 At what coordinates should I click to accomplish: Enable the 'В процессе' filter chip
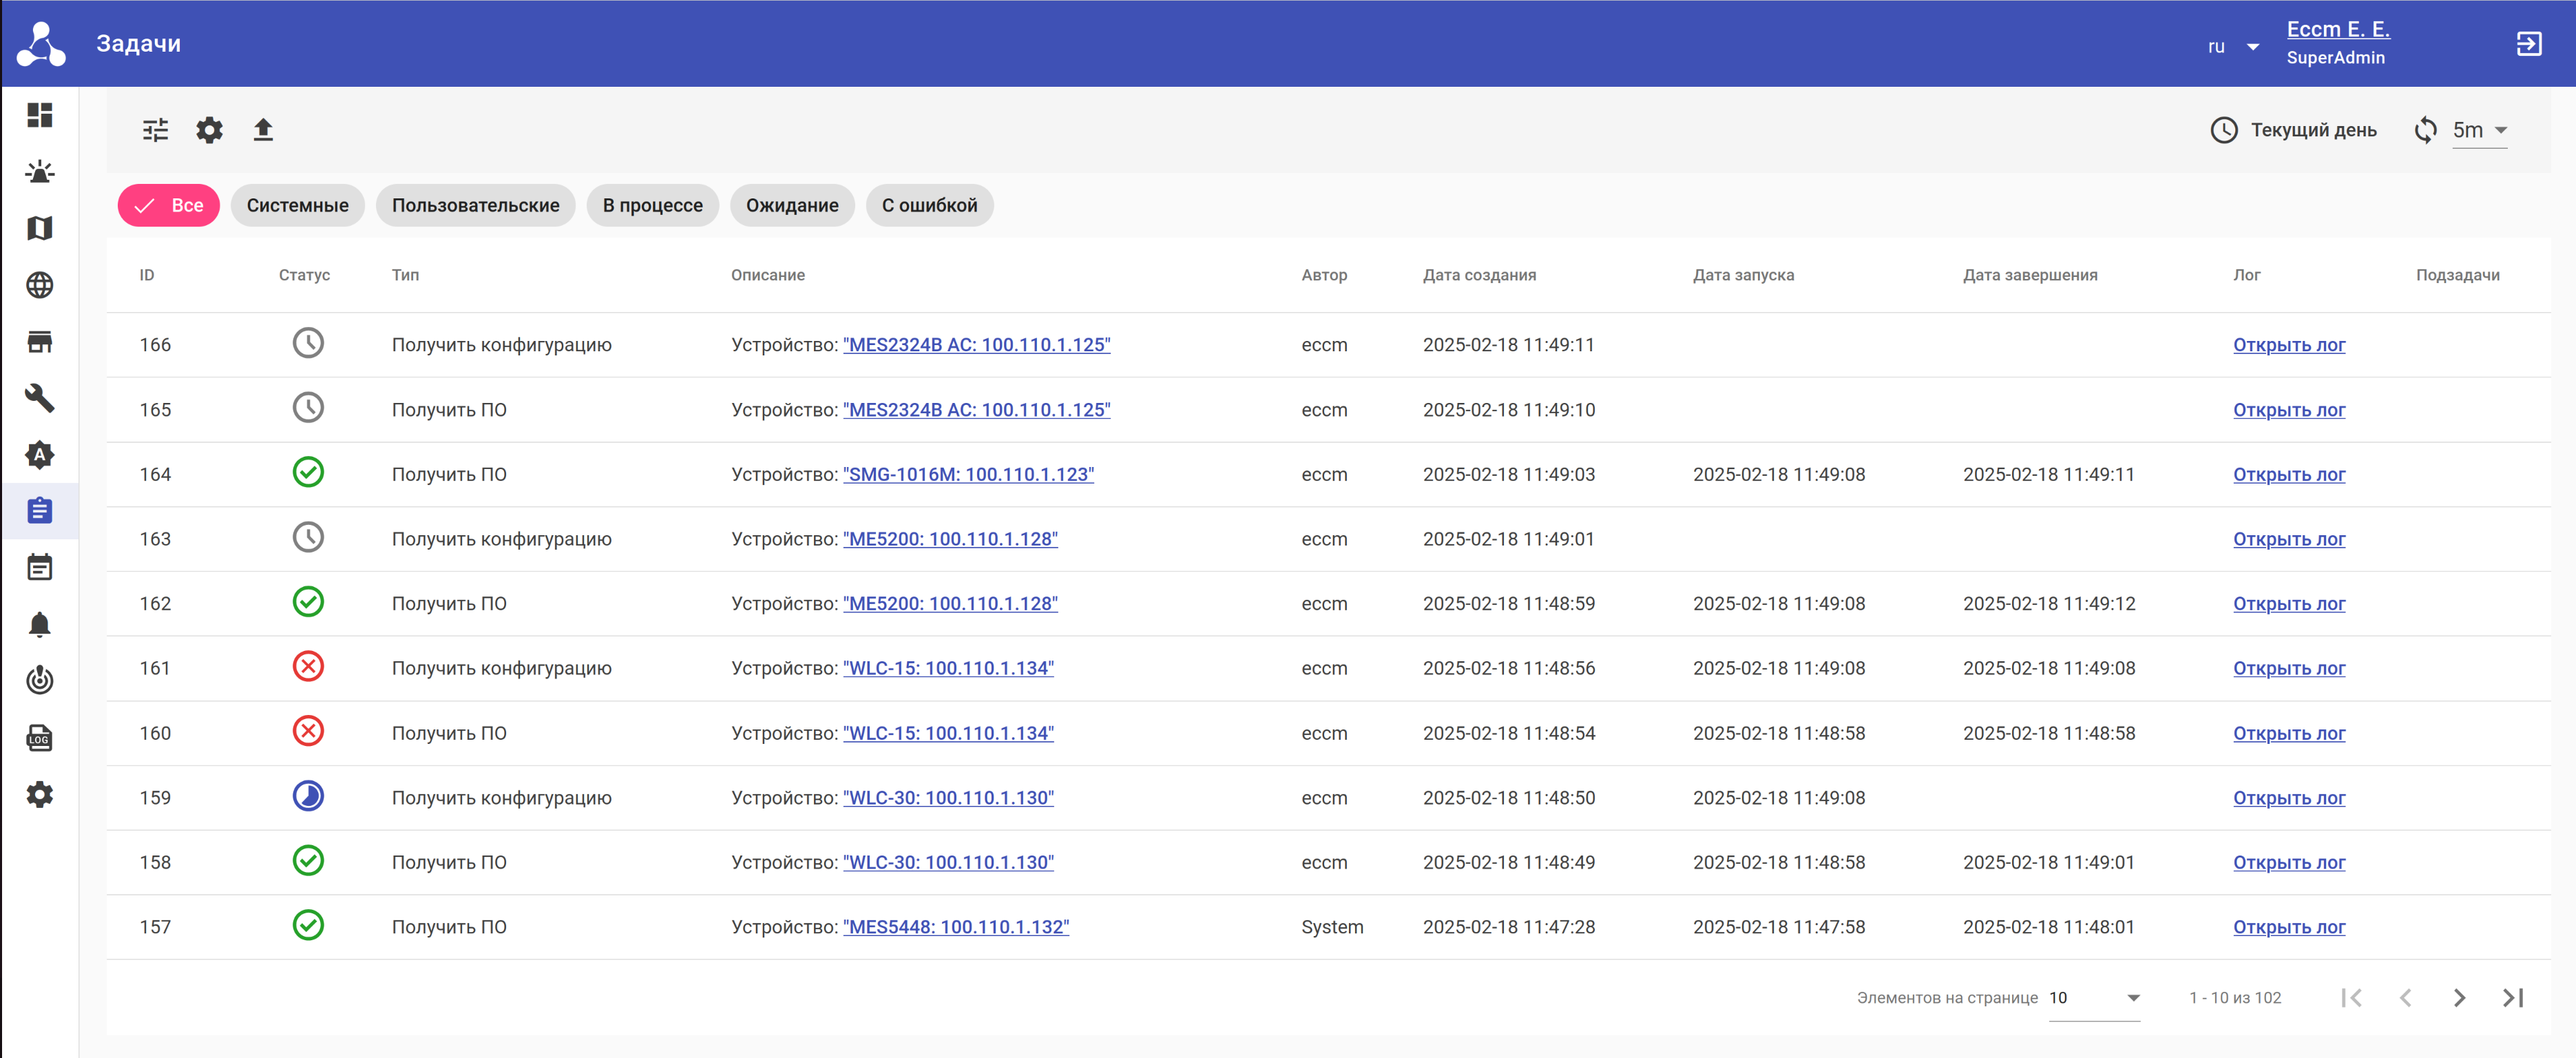point(652,205)
